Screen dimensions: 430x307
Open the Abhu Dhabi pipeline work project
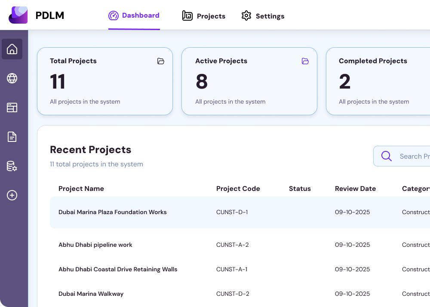[x=95, y=245]
